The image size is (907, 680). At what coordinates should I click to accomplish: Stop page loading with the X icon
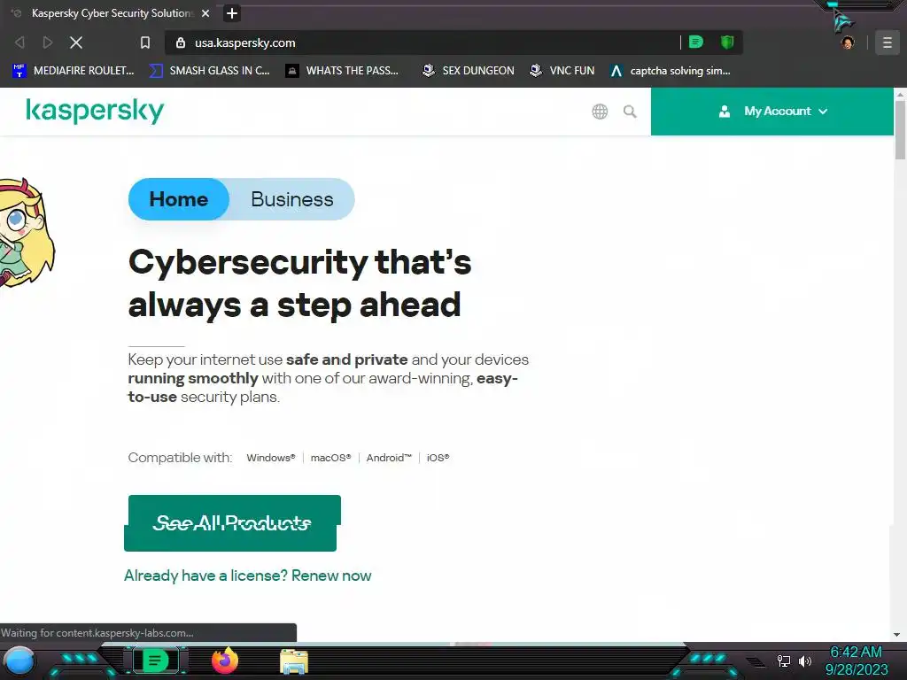76,42
